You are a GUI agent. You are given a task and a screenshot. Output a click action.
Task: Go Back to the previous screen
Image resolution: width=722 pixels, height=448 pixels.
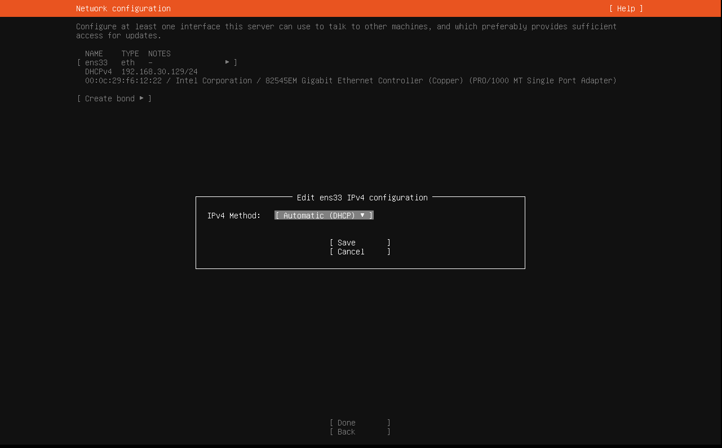click(x=360, y=432)
